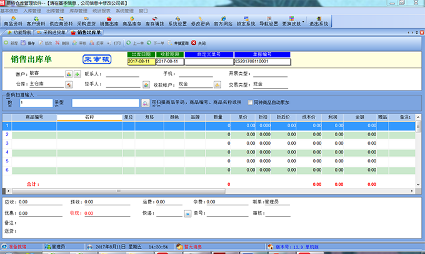Click 新增 in the document toolbar
The width and height of the screenshot is (425, 254).
click(11, 43)
